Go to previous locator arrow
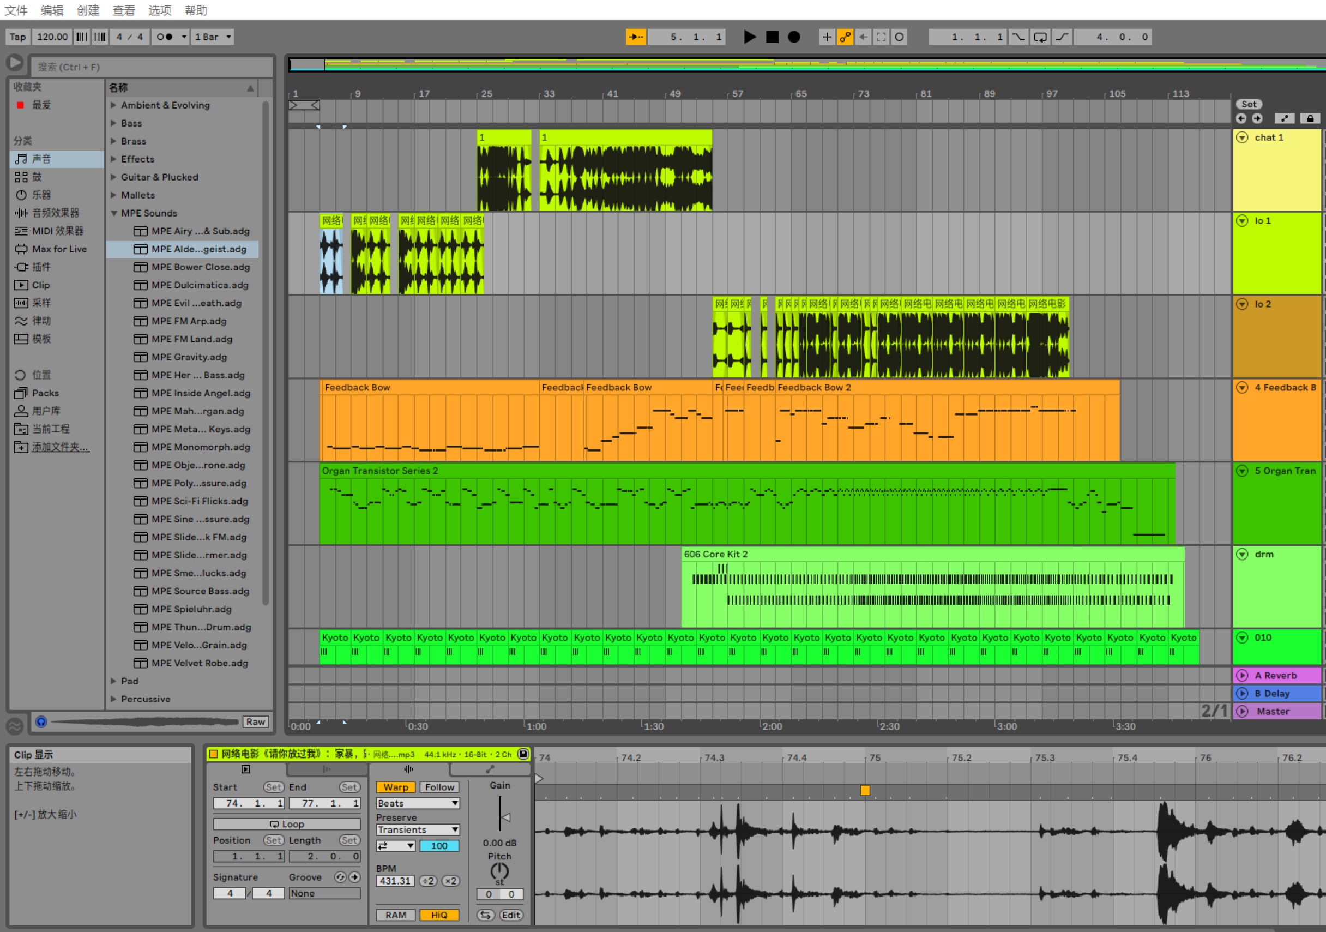 pos(1241,118)
